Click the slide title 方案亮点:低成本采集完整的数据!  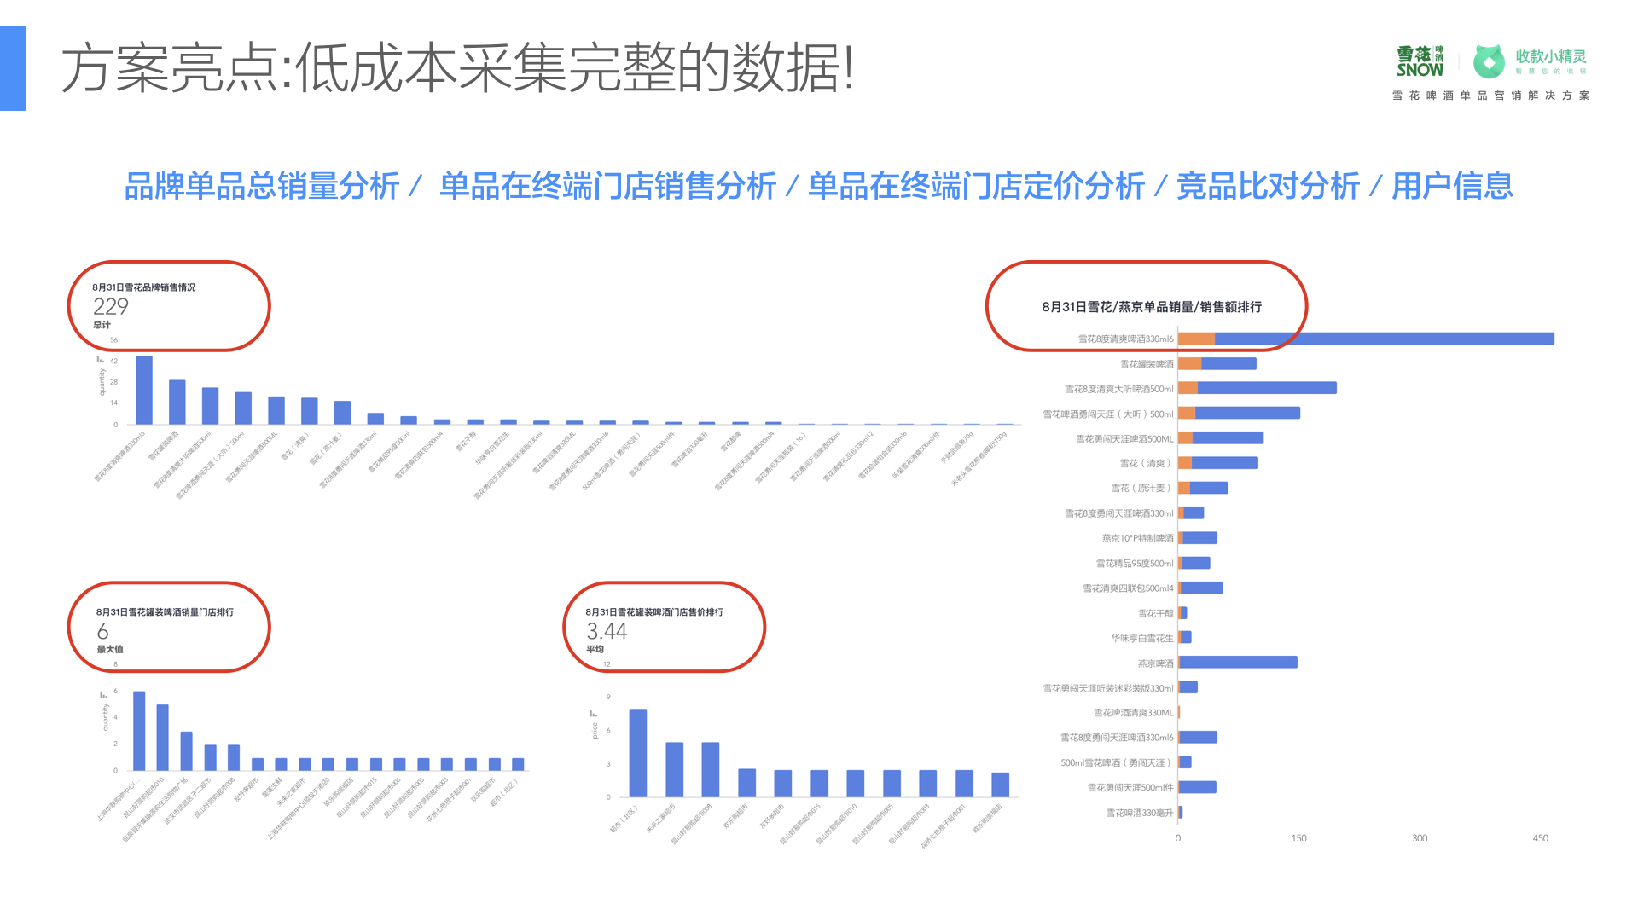click(x=457, y=68)
